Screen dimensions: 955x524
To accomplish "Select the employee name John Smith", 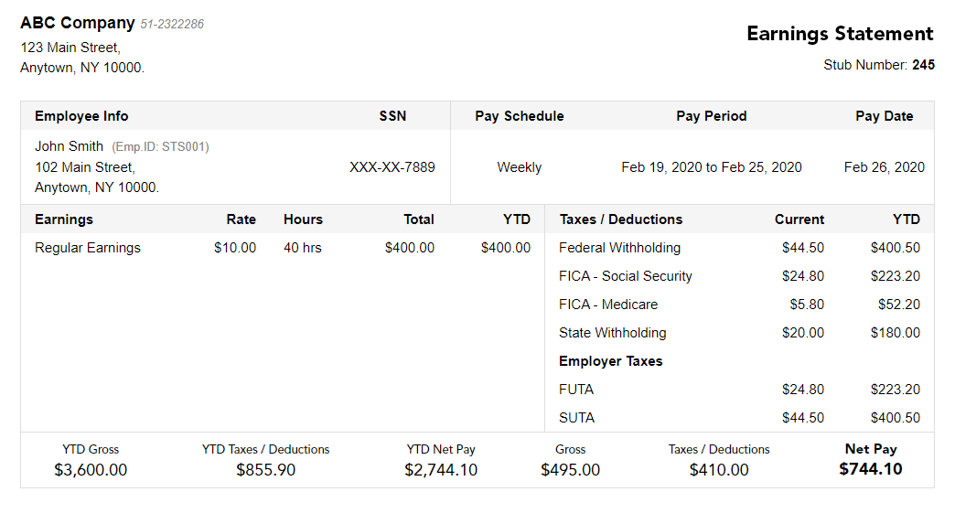I will coord(70,146).
